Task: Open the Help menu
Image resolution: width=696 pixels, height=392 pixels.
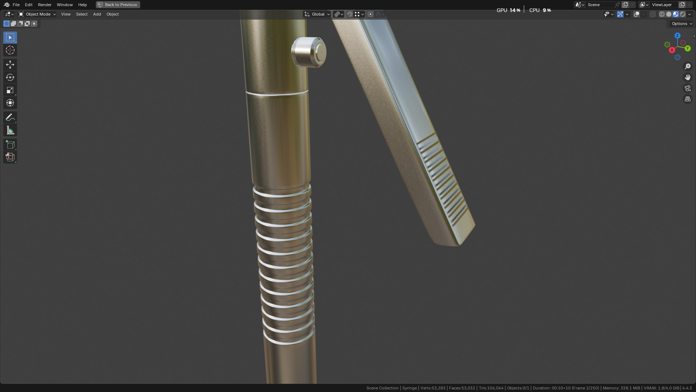Action: [x=82, y=5]
